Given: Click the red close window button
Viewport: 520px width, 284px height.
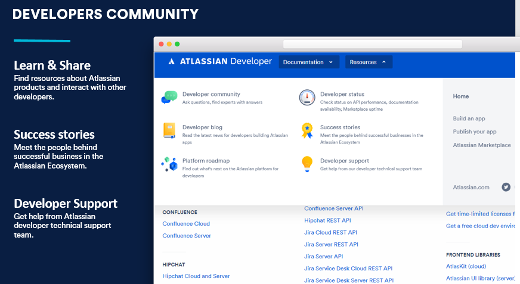Looking at the screenshot, I should pyautogui.click(x=161, y=44).
